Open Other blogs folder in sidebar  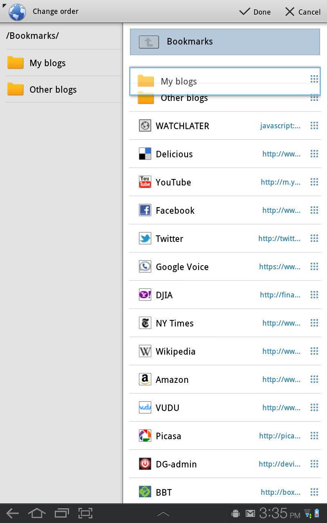pos(63,89)
